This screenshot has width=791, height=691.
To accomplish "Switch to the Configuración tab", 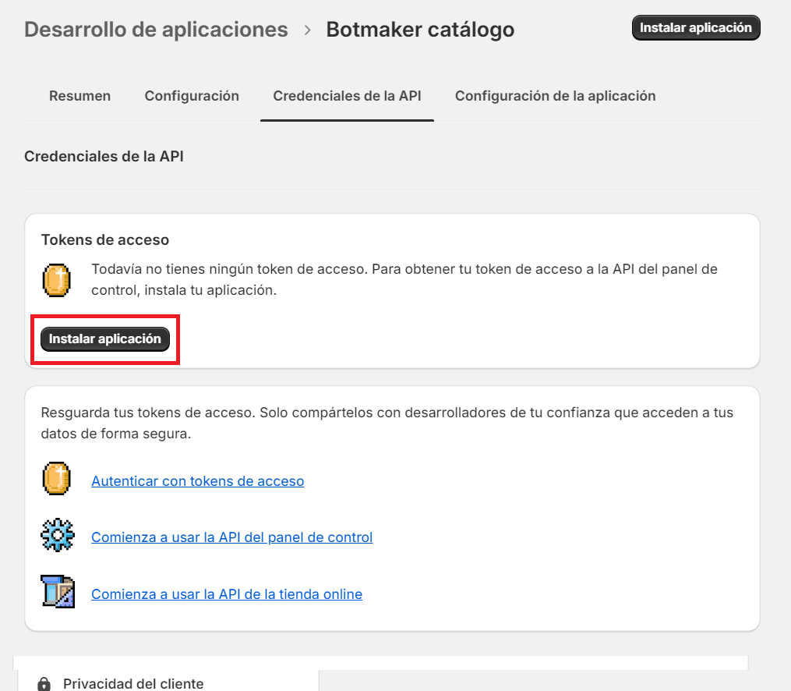I will point(192,96).
